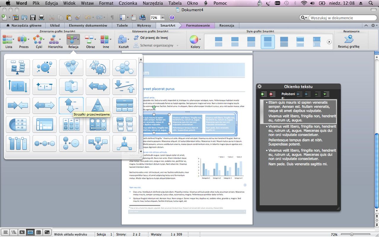Image resolution: width=379 pixels, height=237 pixels.
Task: Move the bullet down with the green arrow
Action: tap(326, 94)
